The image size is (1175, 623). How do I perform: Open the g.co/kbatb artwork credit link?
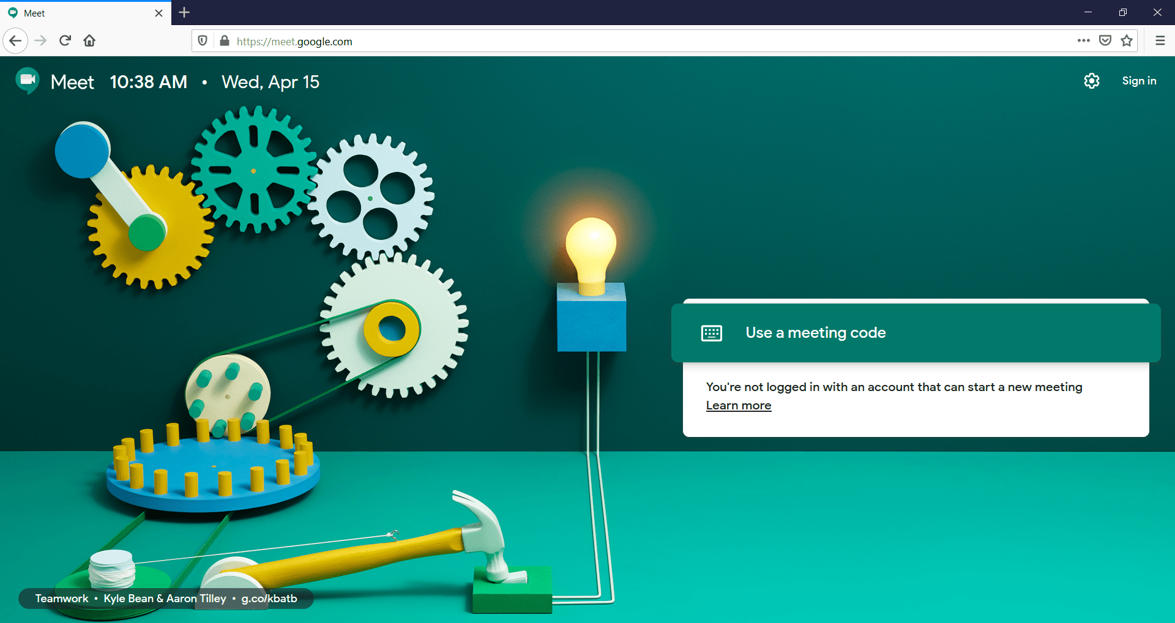click(x=269, y=599)
